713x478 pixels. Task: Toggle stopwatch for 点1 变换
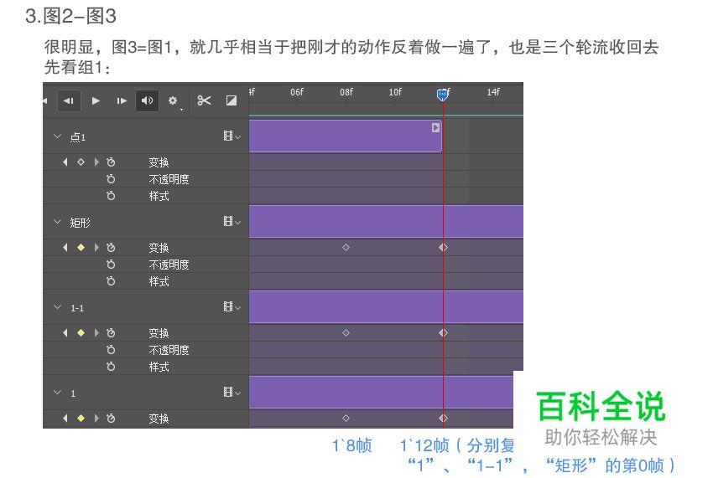tap(111, 162)
